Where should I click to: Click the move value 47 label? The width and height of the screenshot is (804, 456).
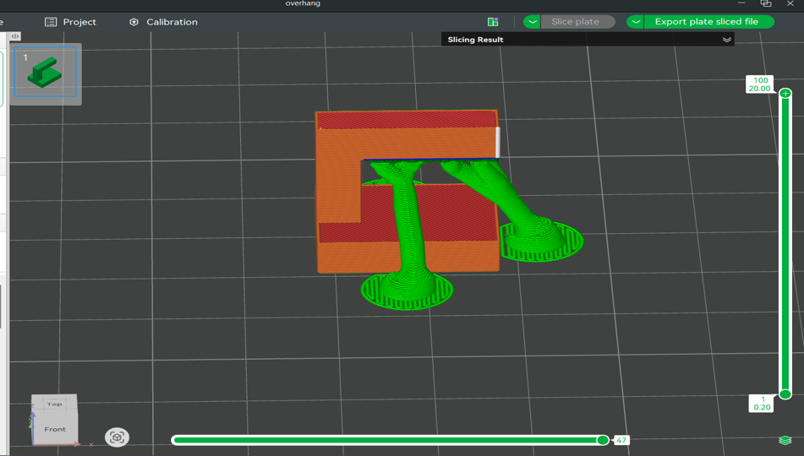coord(621,440)
